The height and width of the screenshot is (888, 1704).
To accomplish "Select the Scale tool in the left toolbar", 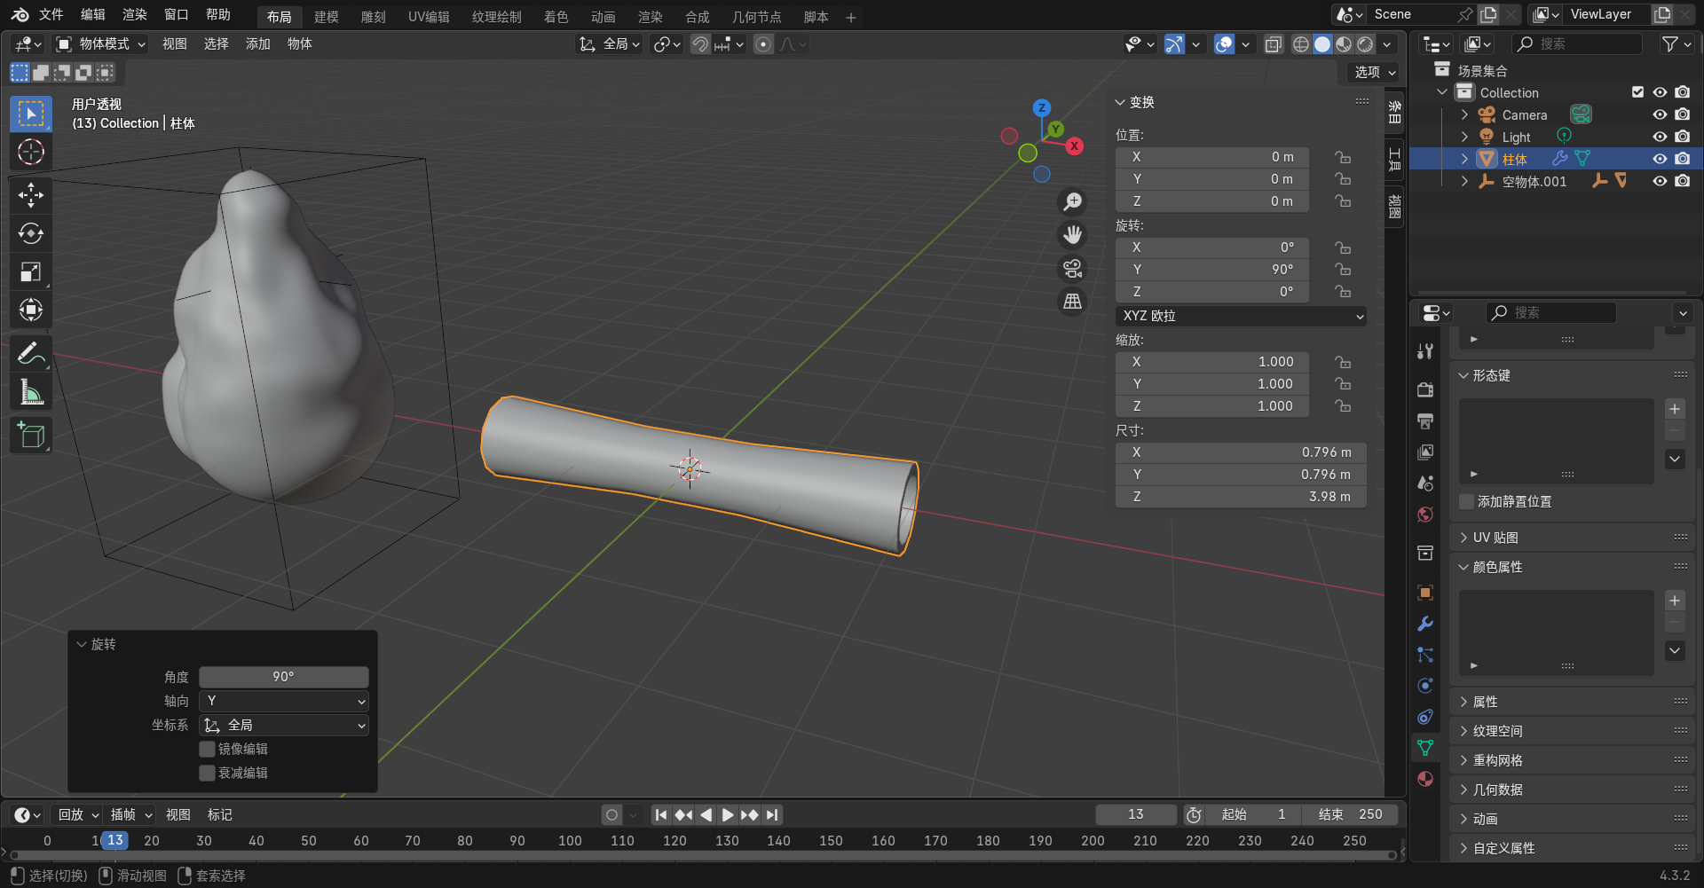I will tap(31, 271).
